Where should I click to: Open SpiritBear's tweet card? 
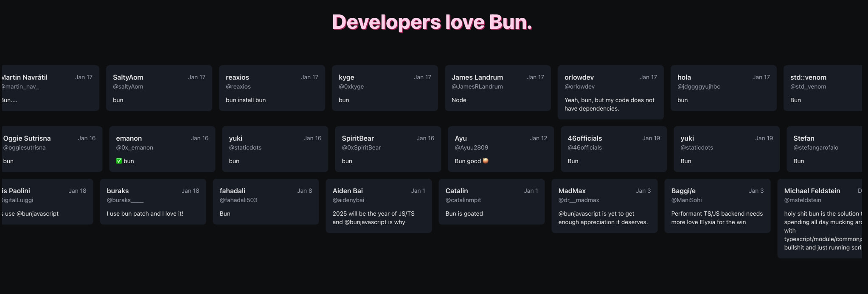pos(388,149)
